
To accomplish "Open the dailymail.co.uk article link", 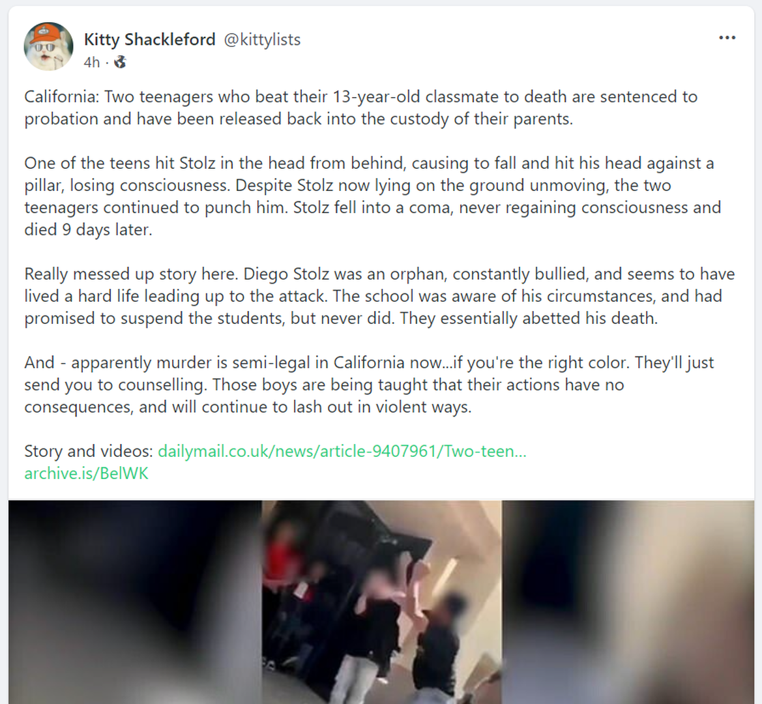I will coord(342,451).
